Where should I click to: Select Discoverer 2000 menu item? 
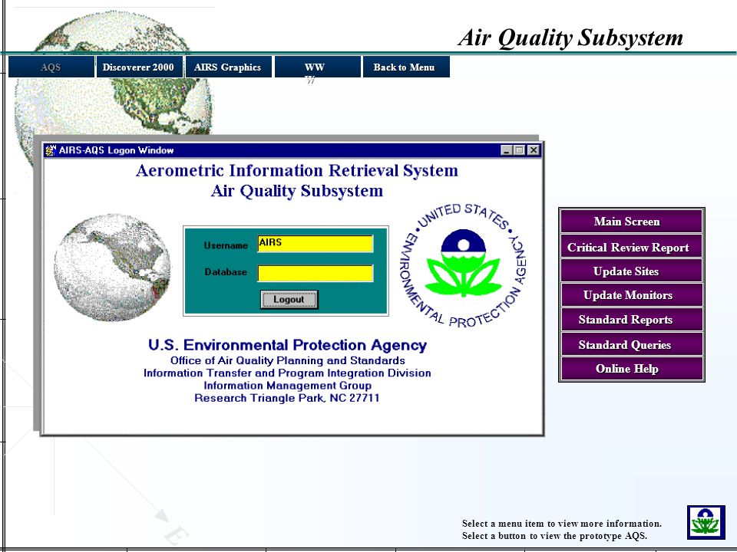[x=138, y=67]
